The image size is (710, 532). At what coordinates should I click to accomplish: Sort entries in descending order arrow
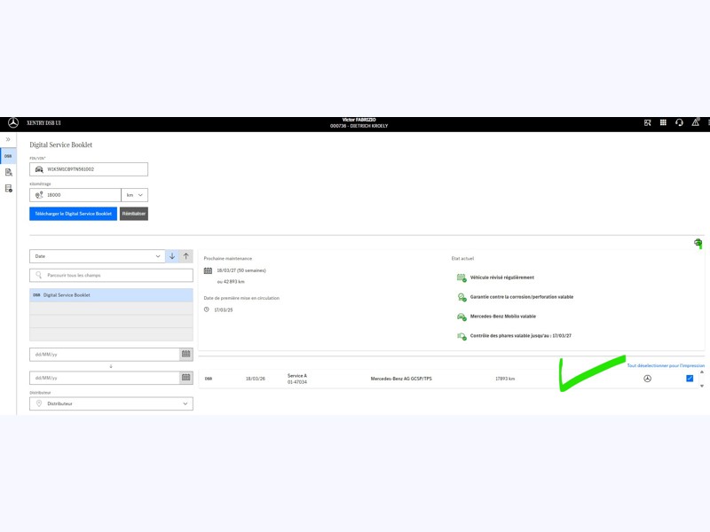(x=172, y=256)
